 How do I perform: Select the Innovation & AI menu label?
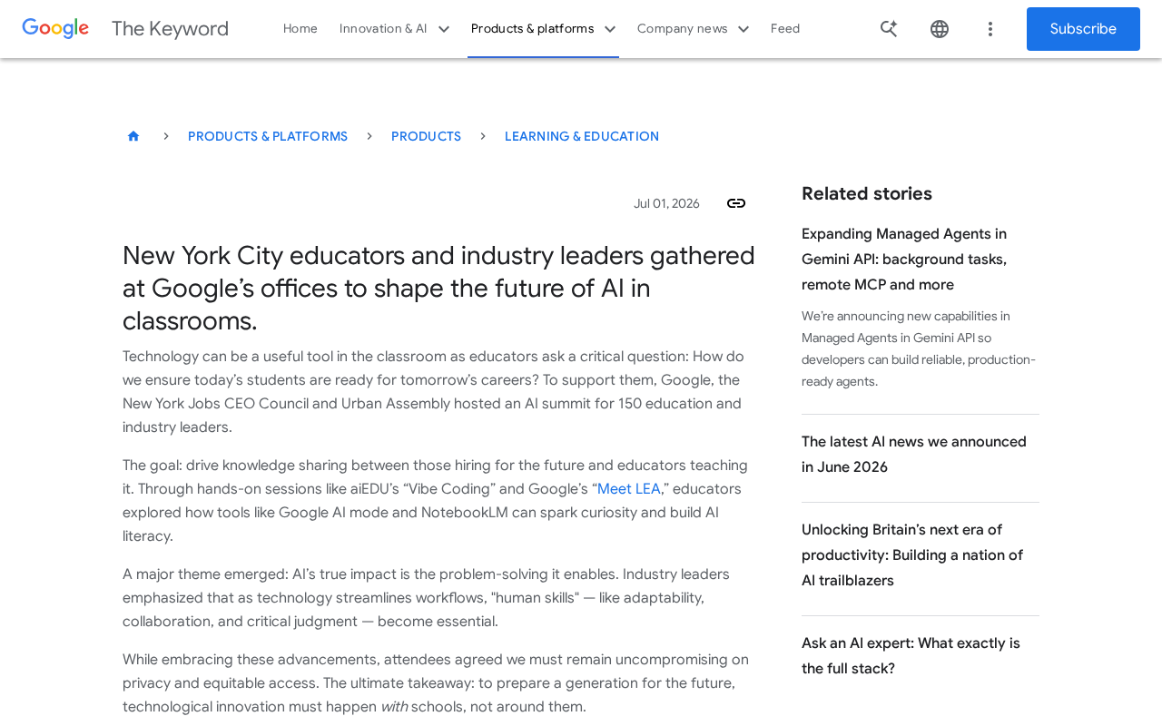[x=383, y=29]
